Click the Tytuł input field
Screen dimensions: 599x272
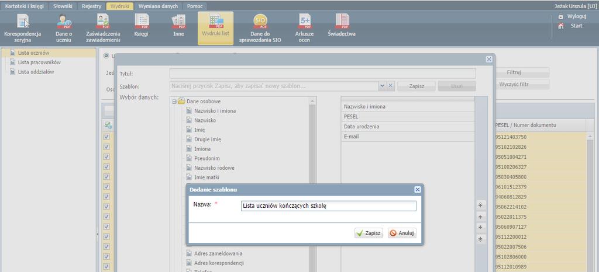(x=323, y=74)
